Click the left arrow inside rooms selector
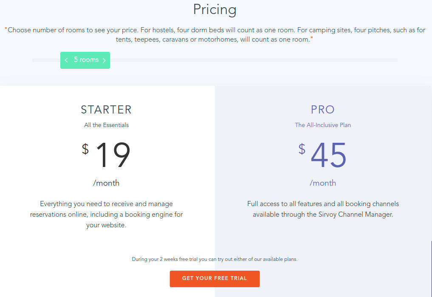The width and height of the screenshot is (432, 297). pos(66,60)
